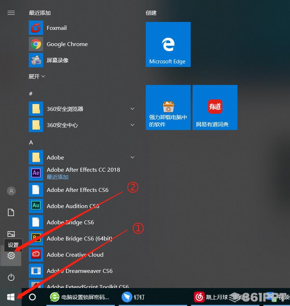This screenshot has height=306, width=290.
Task: Click the Foxmail app name
Action: pyautogui.click(x=57, y=28)
